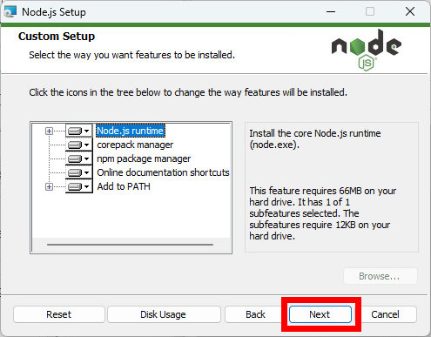The image size is (431, 337).
Task: Click the maximize button in title bar
Action: click(x=370, y=12)
